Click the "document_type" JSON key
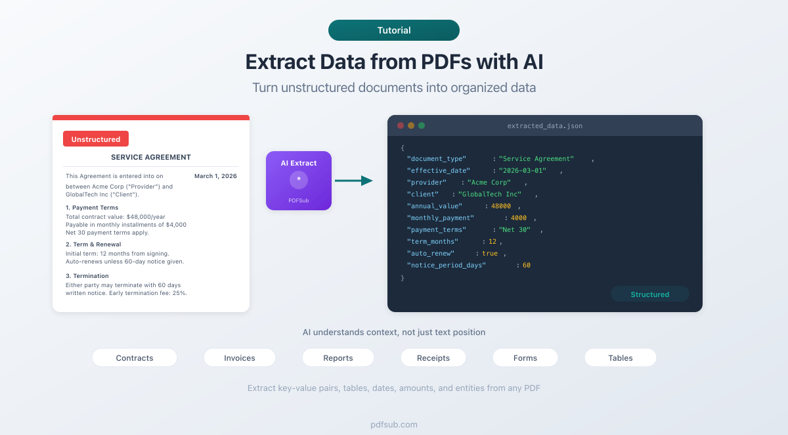 click(x=437, y=158)
